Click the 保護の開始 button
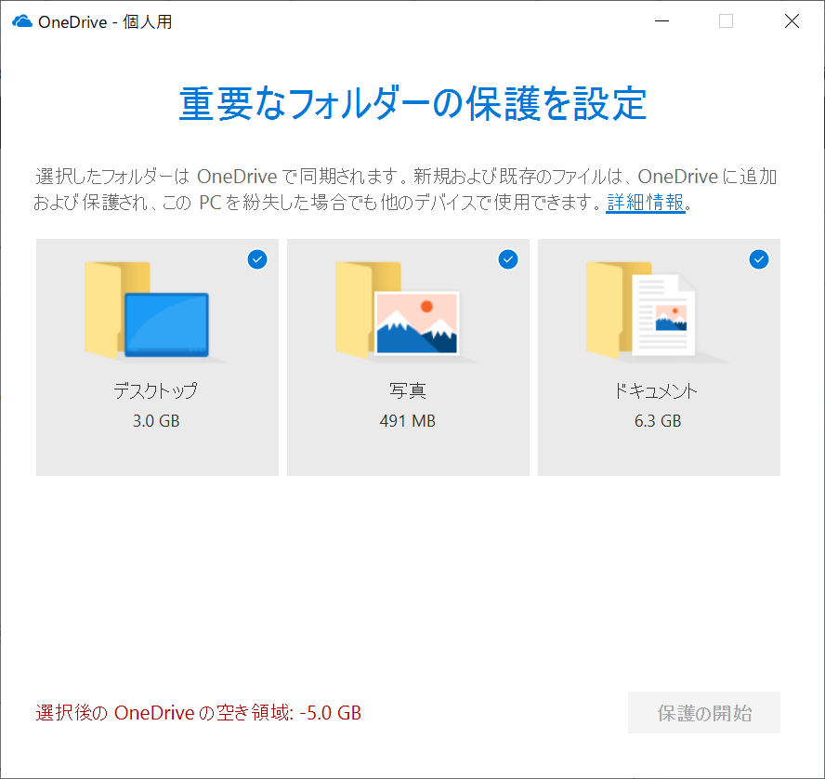Viewport: 825px width, 779px height. click(704, 713)
